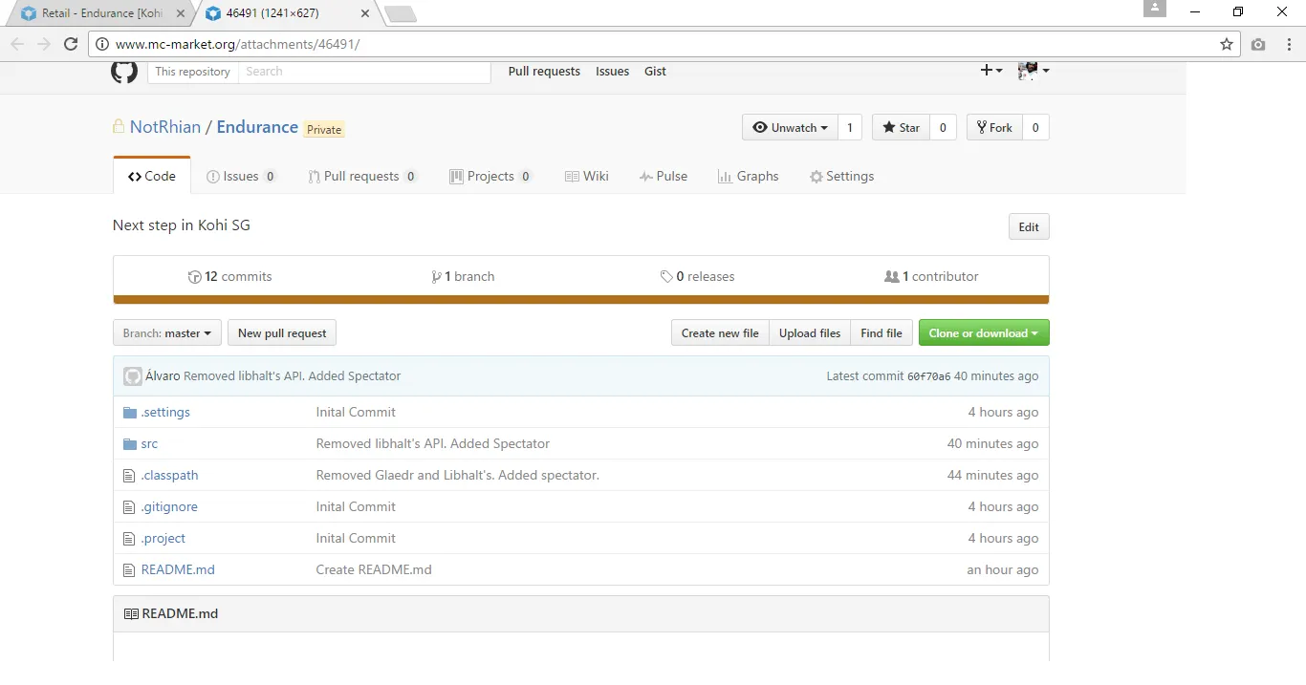Open the .gitignore file

click(x=169, y=506)
